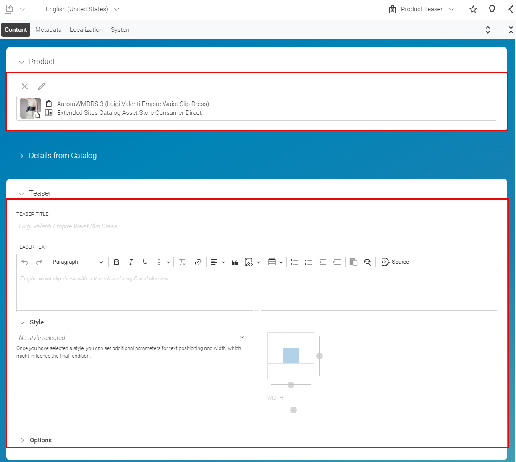Screen dimensions: 516x462
Task: Open the insert table dropdown
Action: click(276, 262)
